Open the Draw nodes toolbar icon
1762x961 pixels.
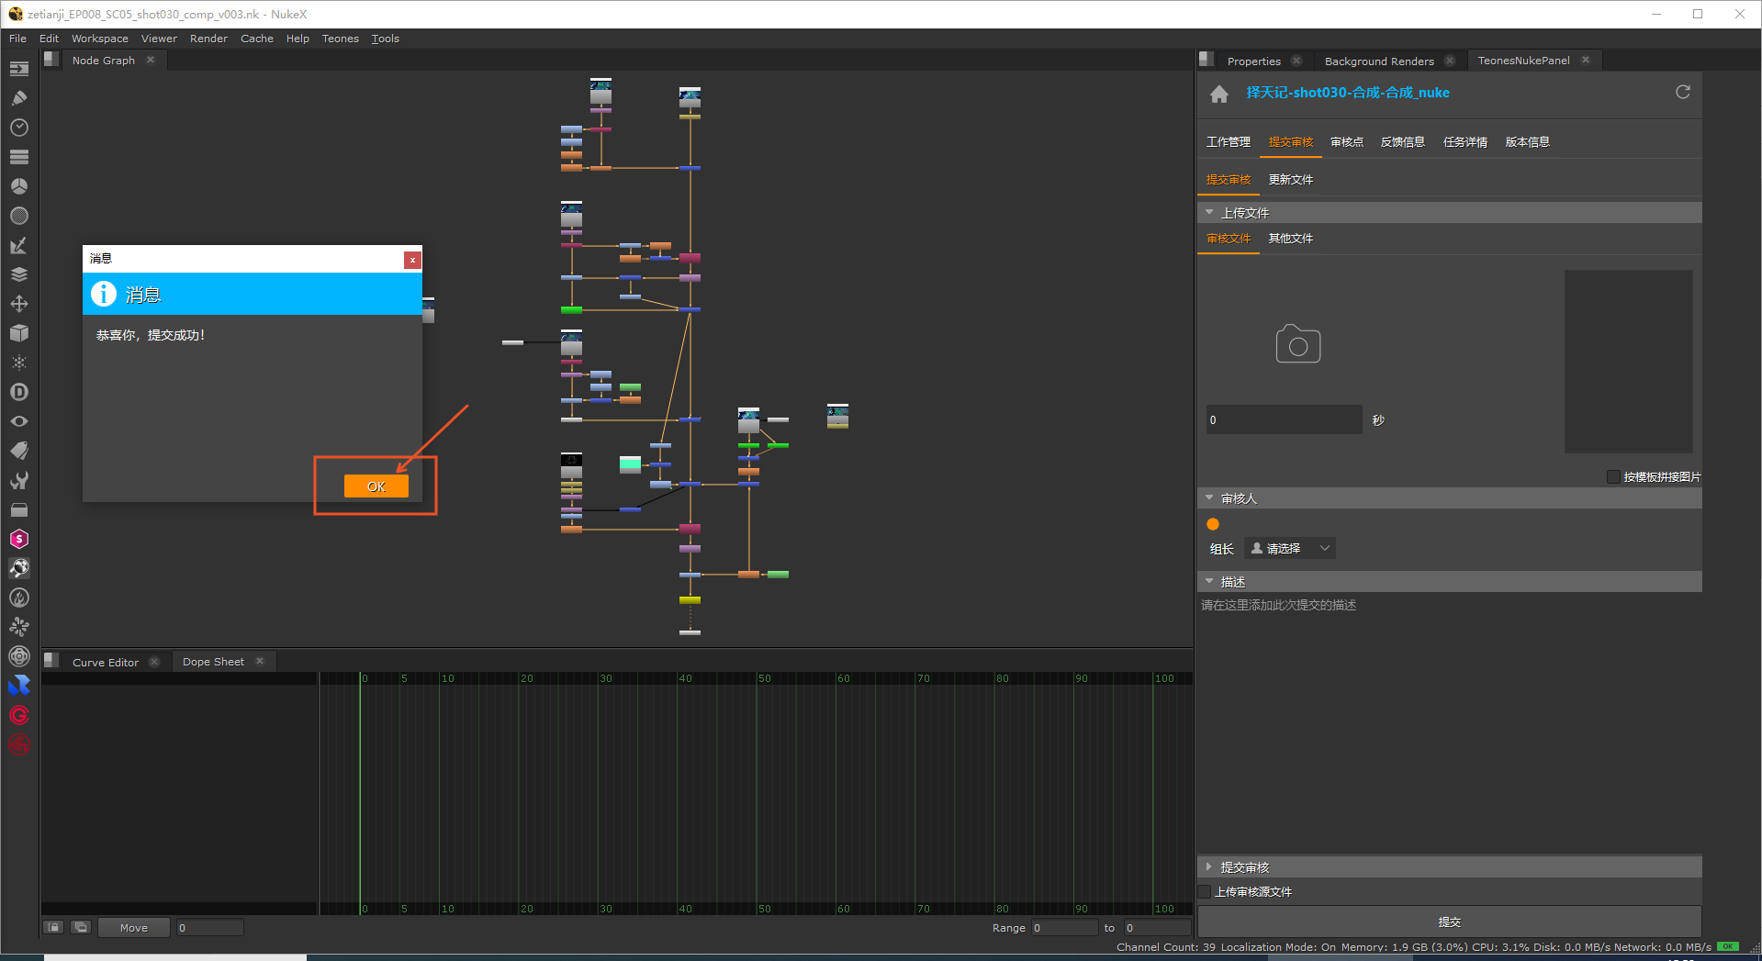pyautogui.click(x=18, y=98)
